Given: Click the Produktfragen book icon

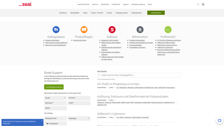Looking at the screenshot, I should tap(84, 30).
